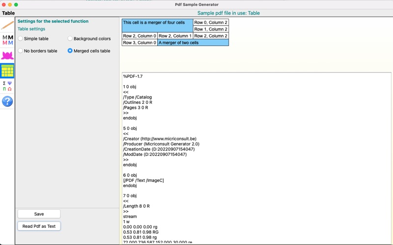Choose the Background colors radio button
The image size is (393, 245).
(x=89, y=39)
